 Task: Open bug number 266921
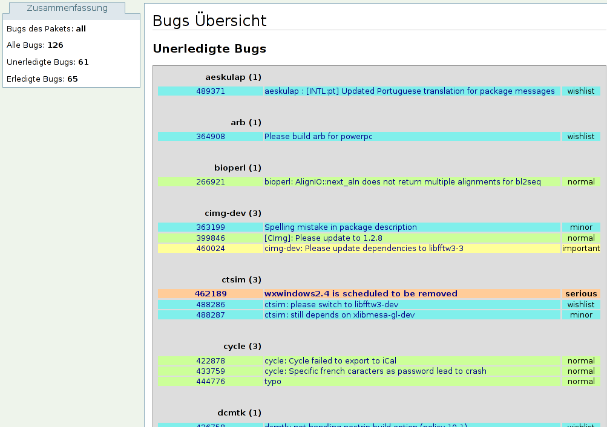click(x=210, y=182)
